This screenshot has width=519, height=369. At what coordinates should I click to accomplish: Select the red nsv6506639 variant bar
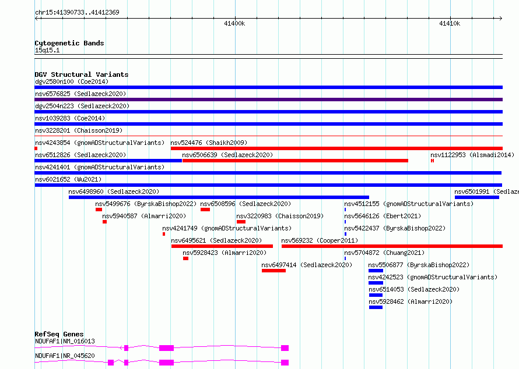pyautogui.click(x=295, y=161)
